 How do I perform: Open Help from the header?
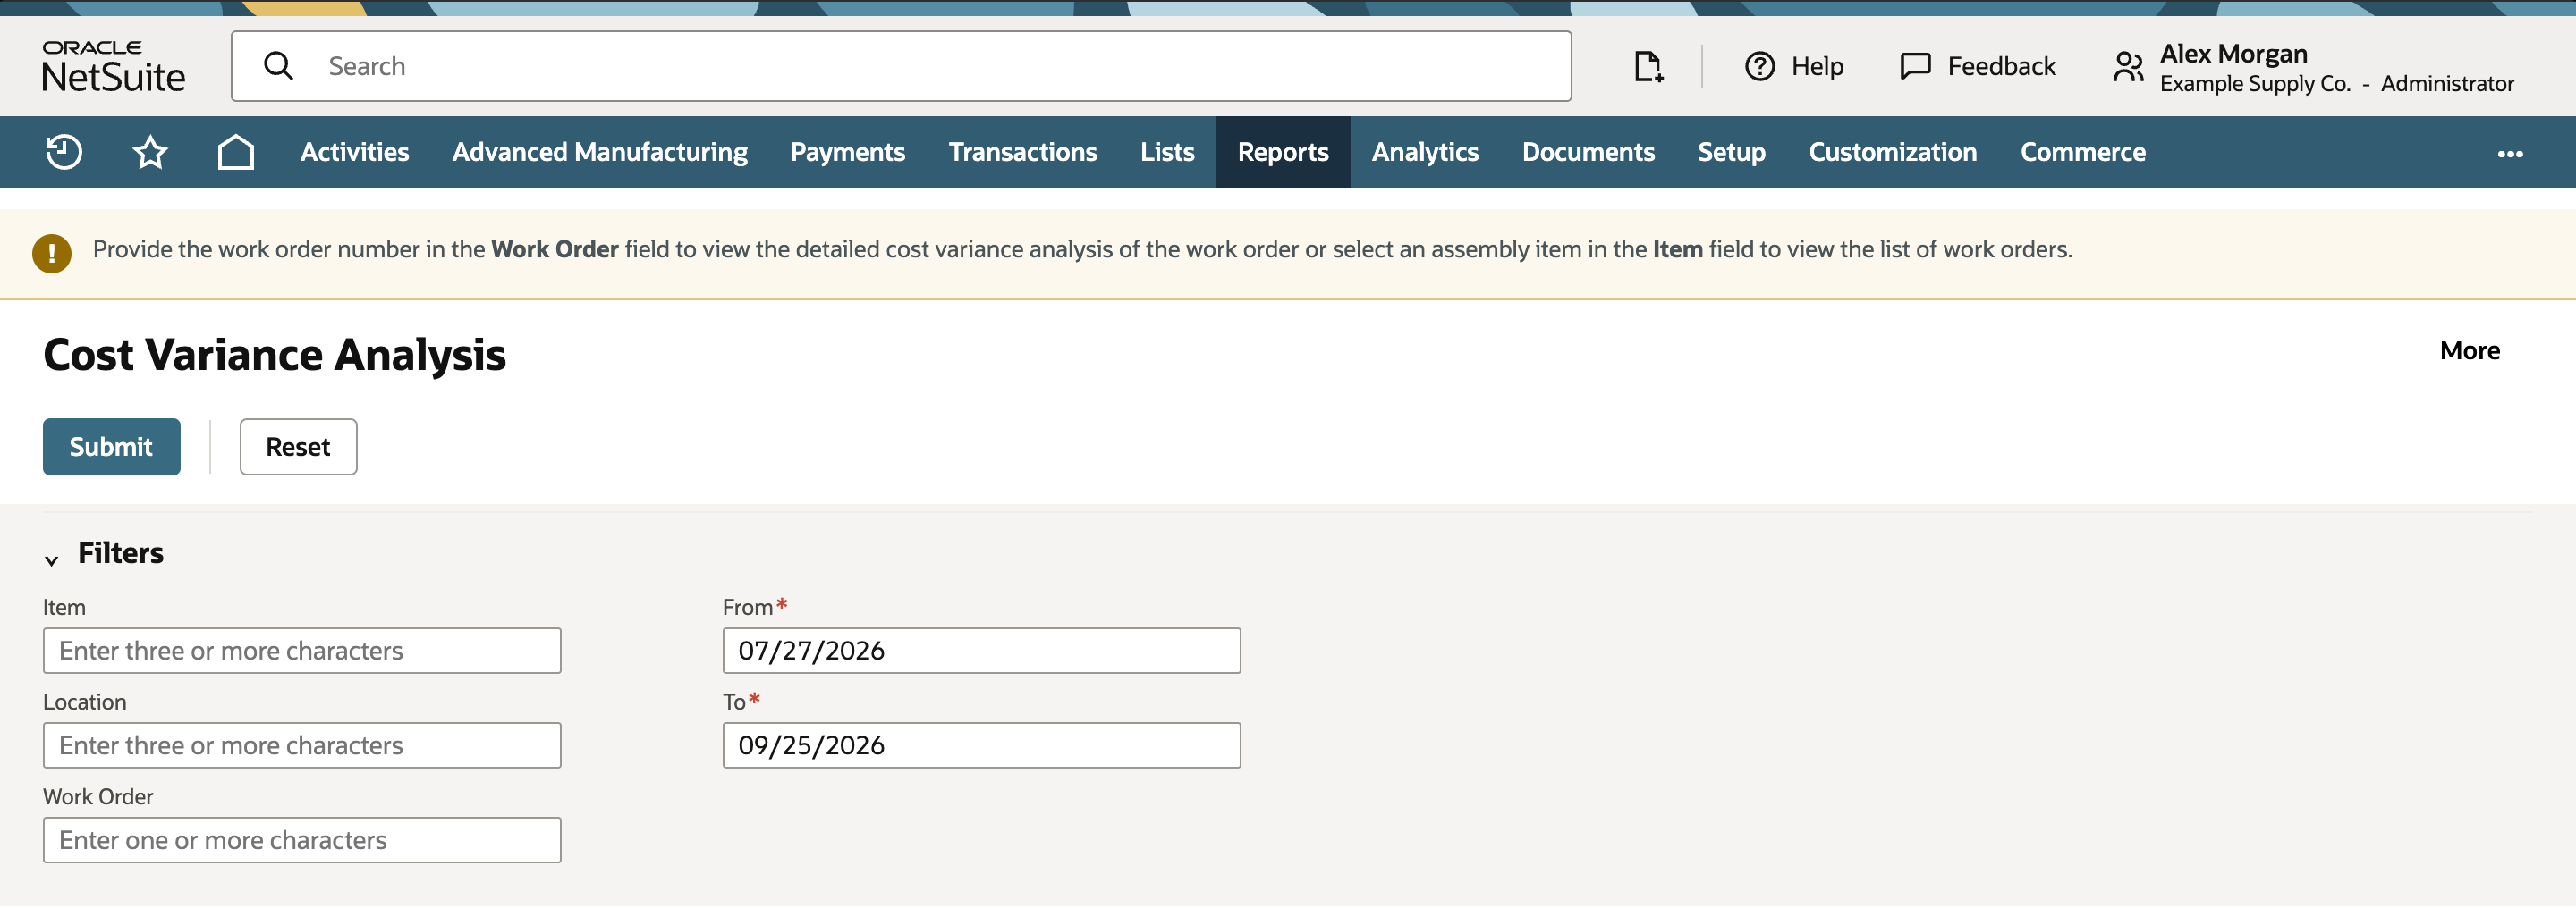click(1794, 66)
